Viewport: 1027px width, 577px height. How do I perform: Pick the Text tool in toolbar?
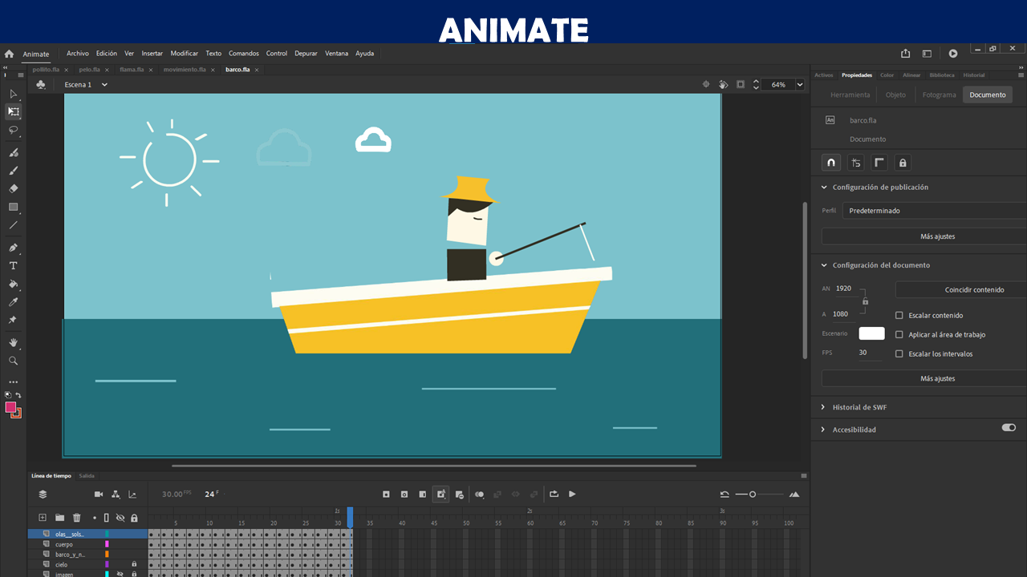[x=13, y=265]
